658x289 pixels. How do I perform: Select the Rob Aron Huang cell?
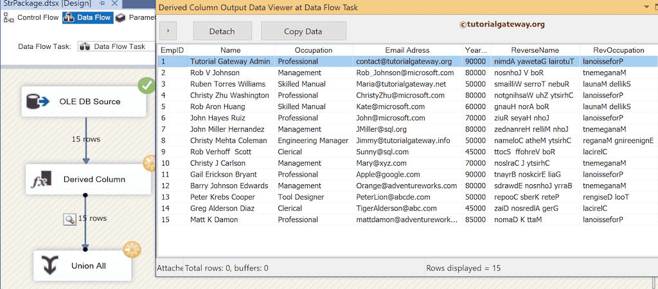pos(231,107)
